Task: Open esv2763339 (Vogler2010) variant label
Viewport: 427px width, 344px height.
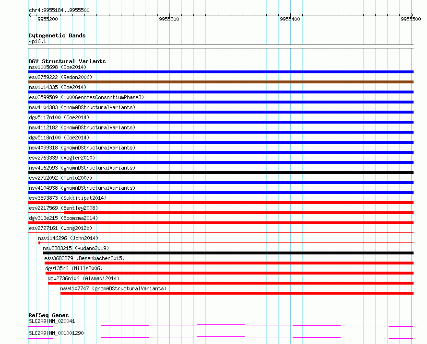Action: pos(62,158)
